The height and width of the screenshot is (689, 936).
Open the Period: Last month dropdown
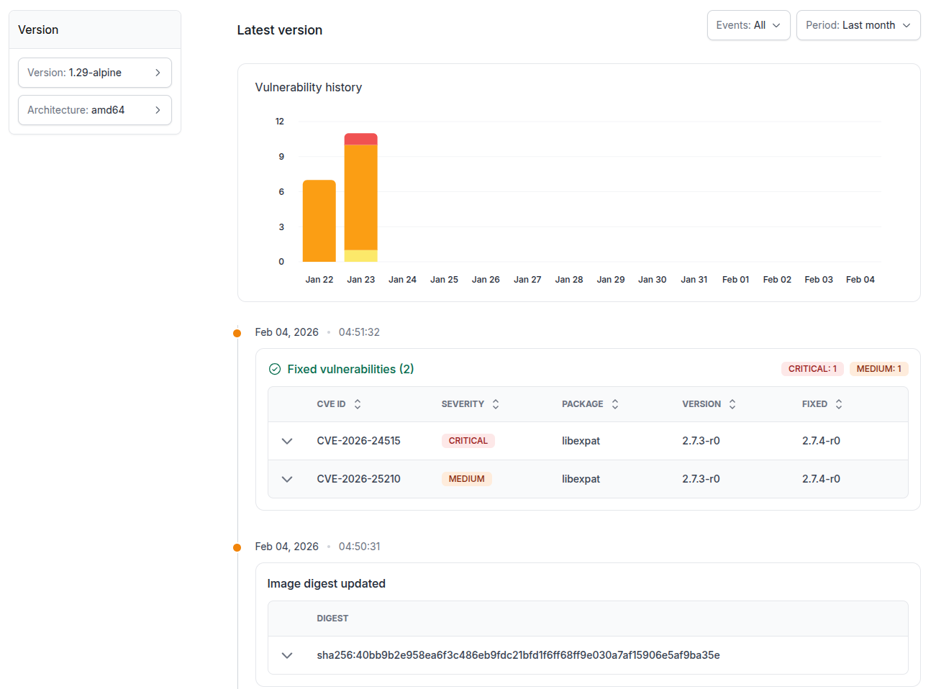(x=858, y=25)
